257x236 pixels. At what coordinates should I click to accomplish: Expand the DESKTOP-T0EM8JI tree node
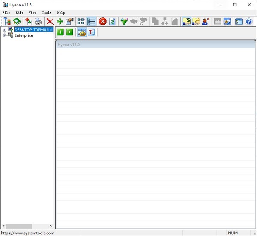[x=4, y=30]
